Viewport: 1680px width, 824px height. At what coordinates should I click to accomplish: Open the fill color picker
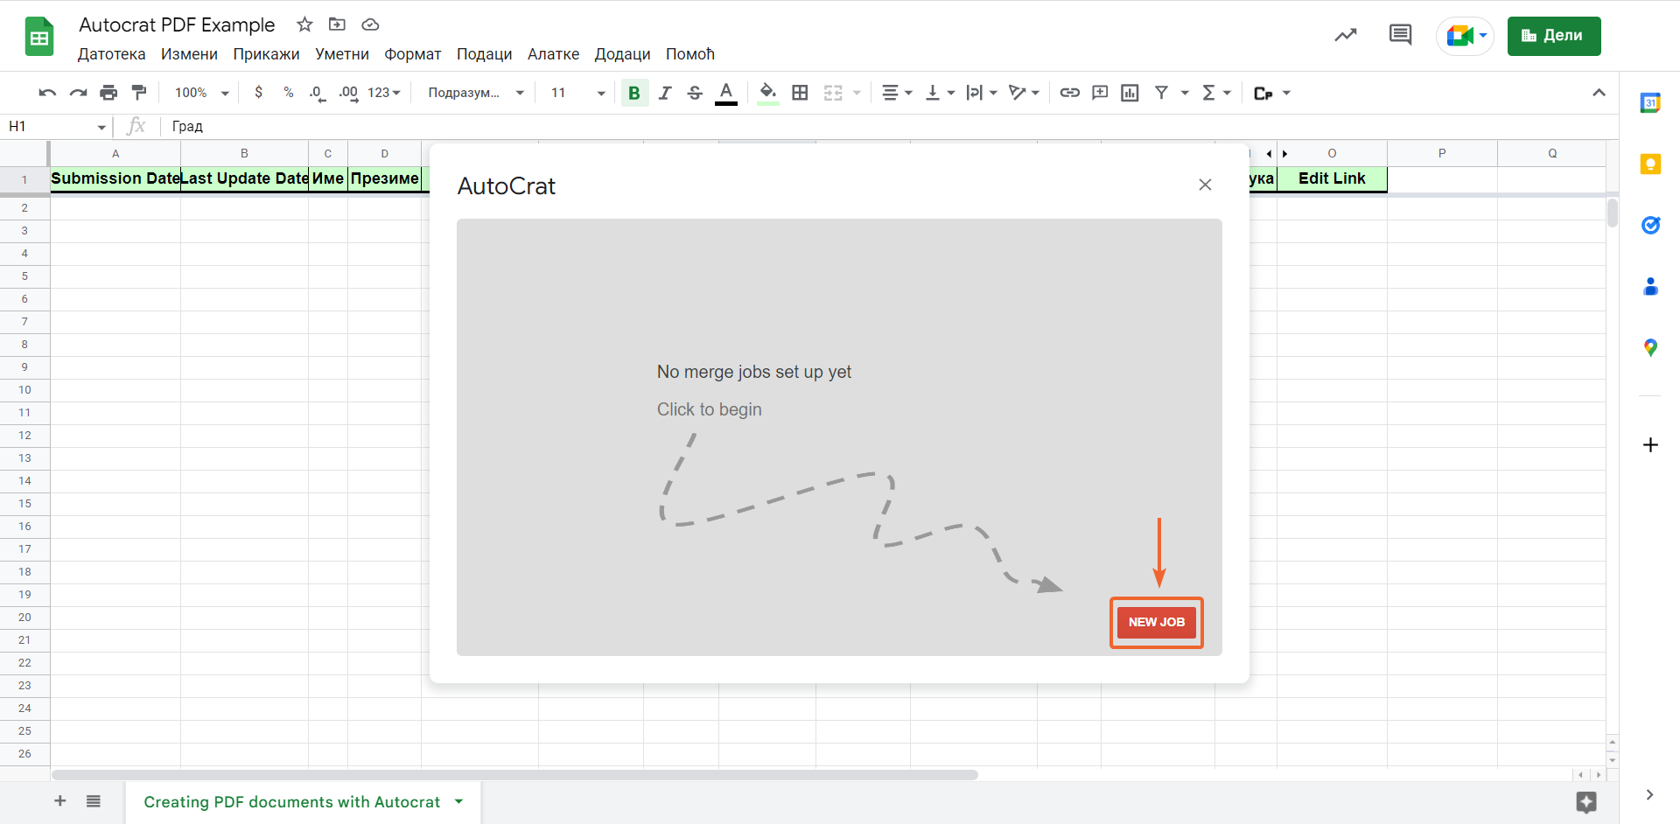pyautogui.click(x=767, y=93)
